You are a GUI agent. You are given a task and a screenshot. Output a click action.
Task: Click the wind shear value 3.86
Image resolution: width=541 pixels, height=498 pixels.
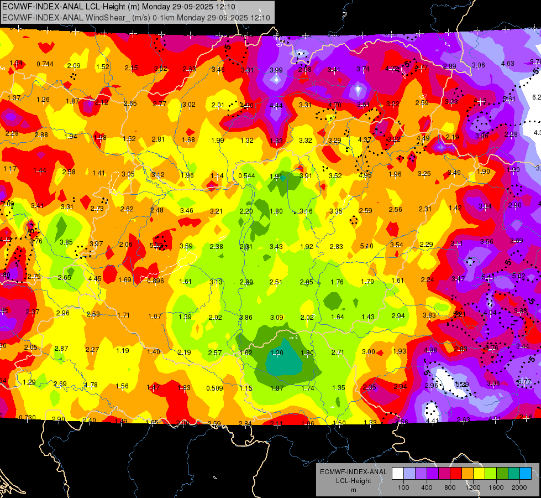point(246,318)
